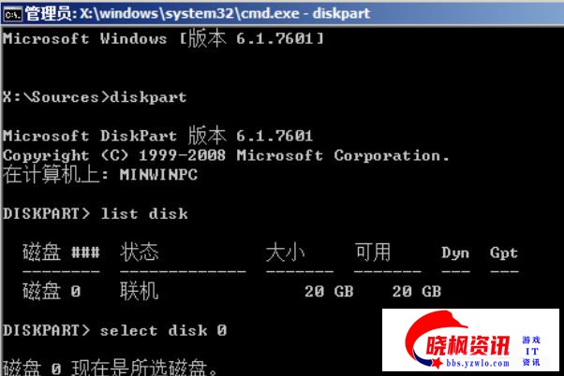
Task: Click the 联机 status value
Action: click(x=140, y=291)
